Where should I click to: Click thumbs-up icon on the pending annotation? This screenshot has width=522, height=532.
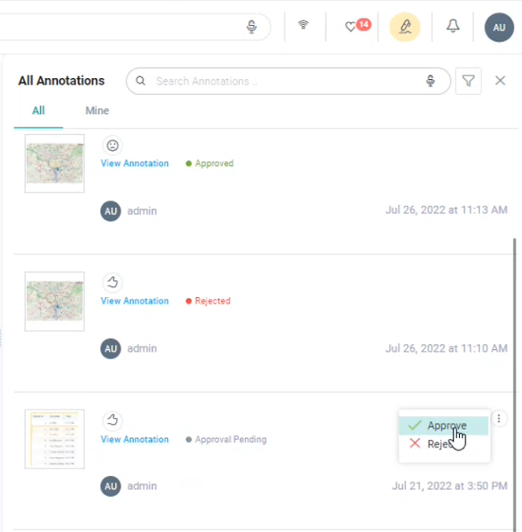(112, 420)
